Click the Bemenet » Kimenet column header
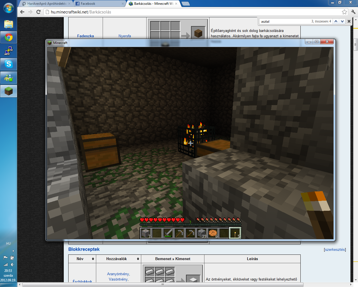 (x=173, y=259)
